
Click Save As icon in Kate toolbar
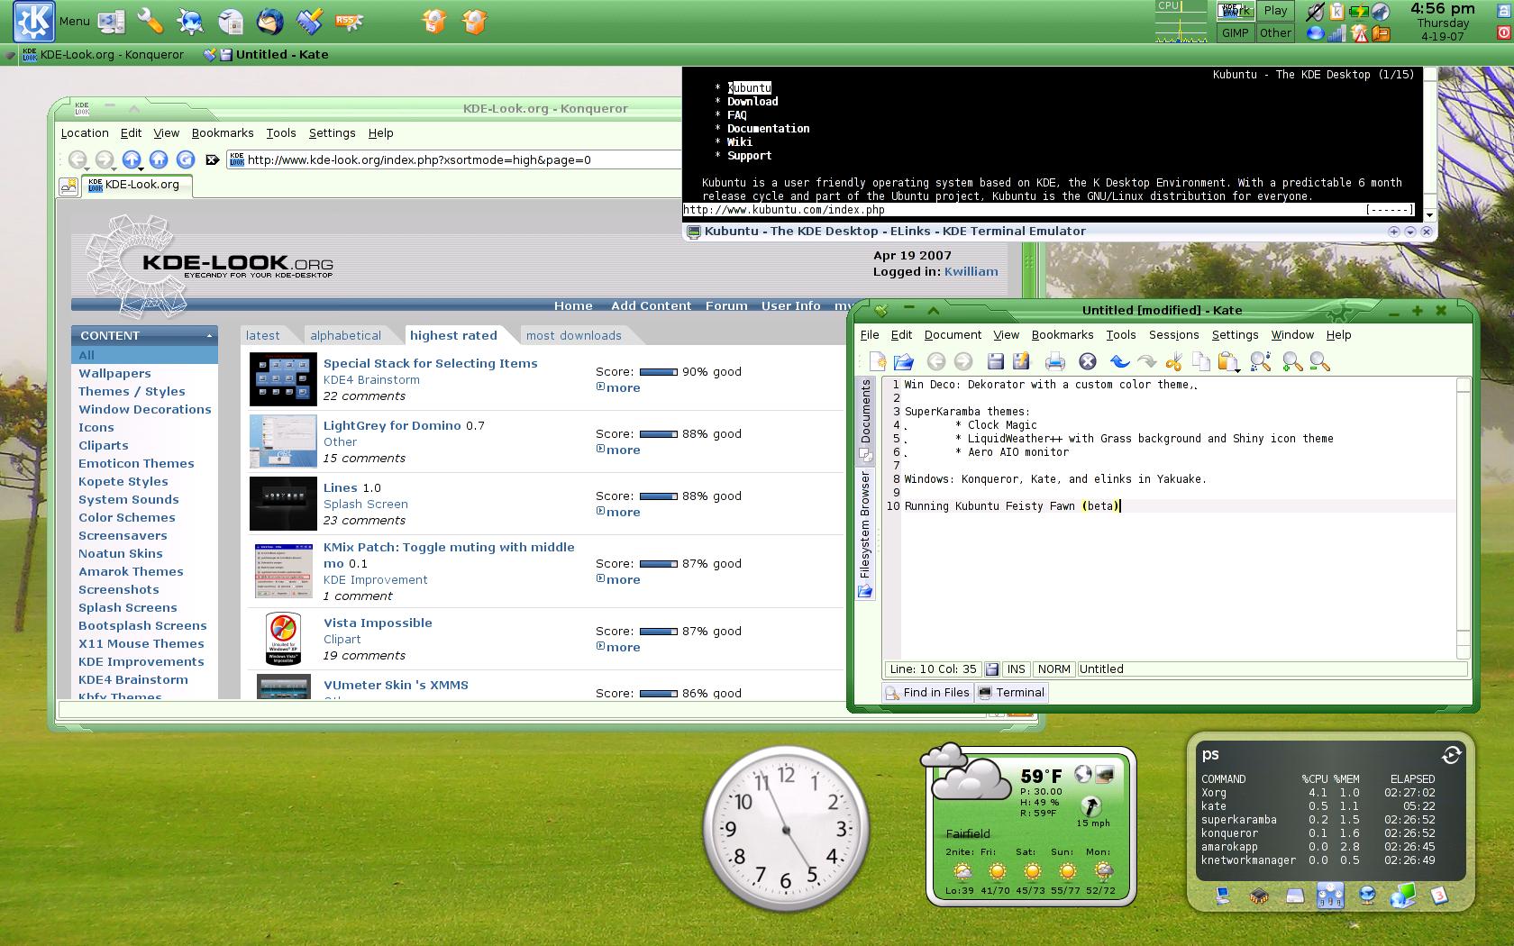pos(1021,361)
